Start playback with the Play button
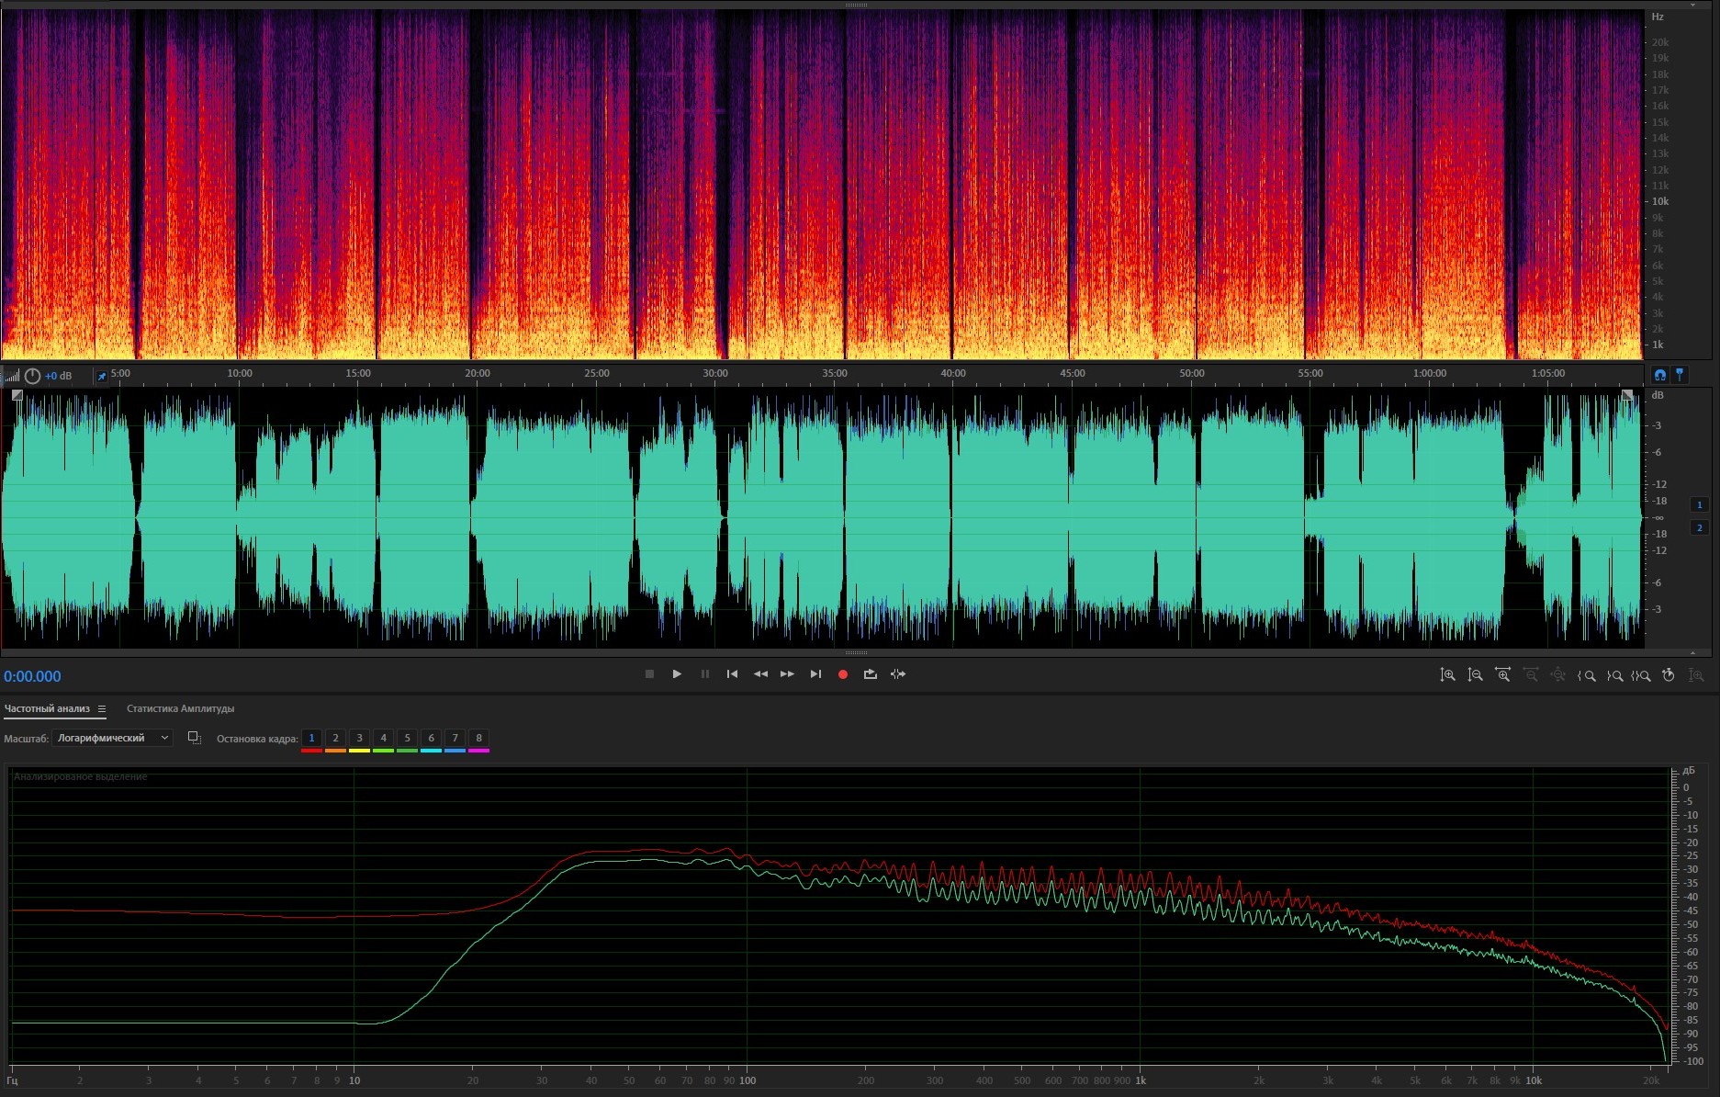Screen dimensions: 1720x1097 [x=677, y=674]
